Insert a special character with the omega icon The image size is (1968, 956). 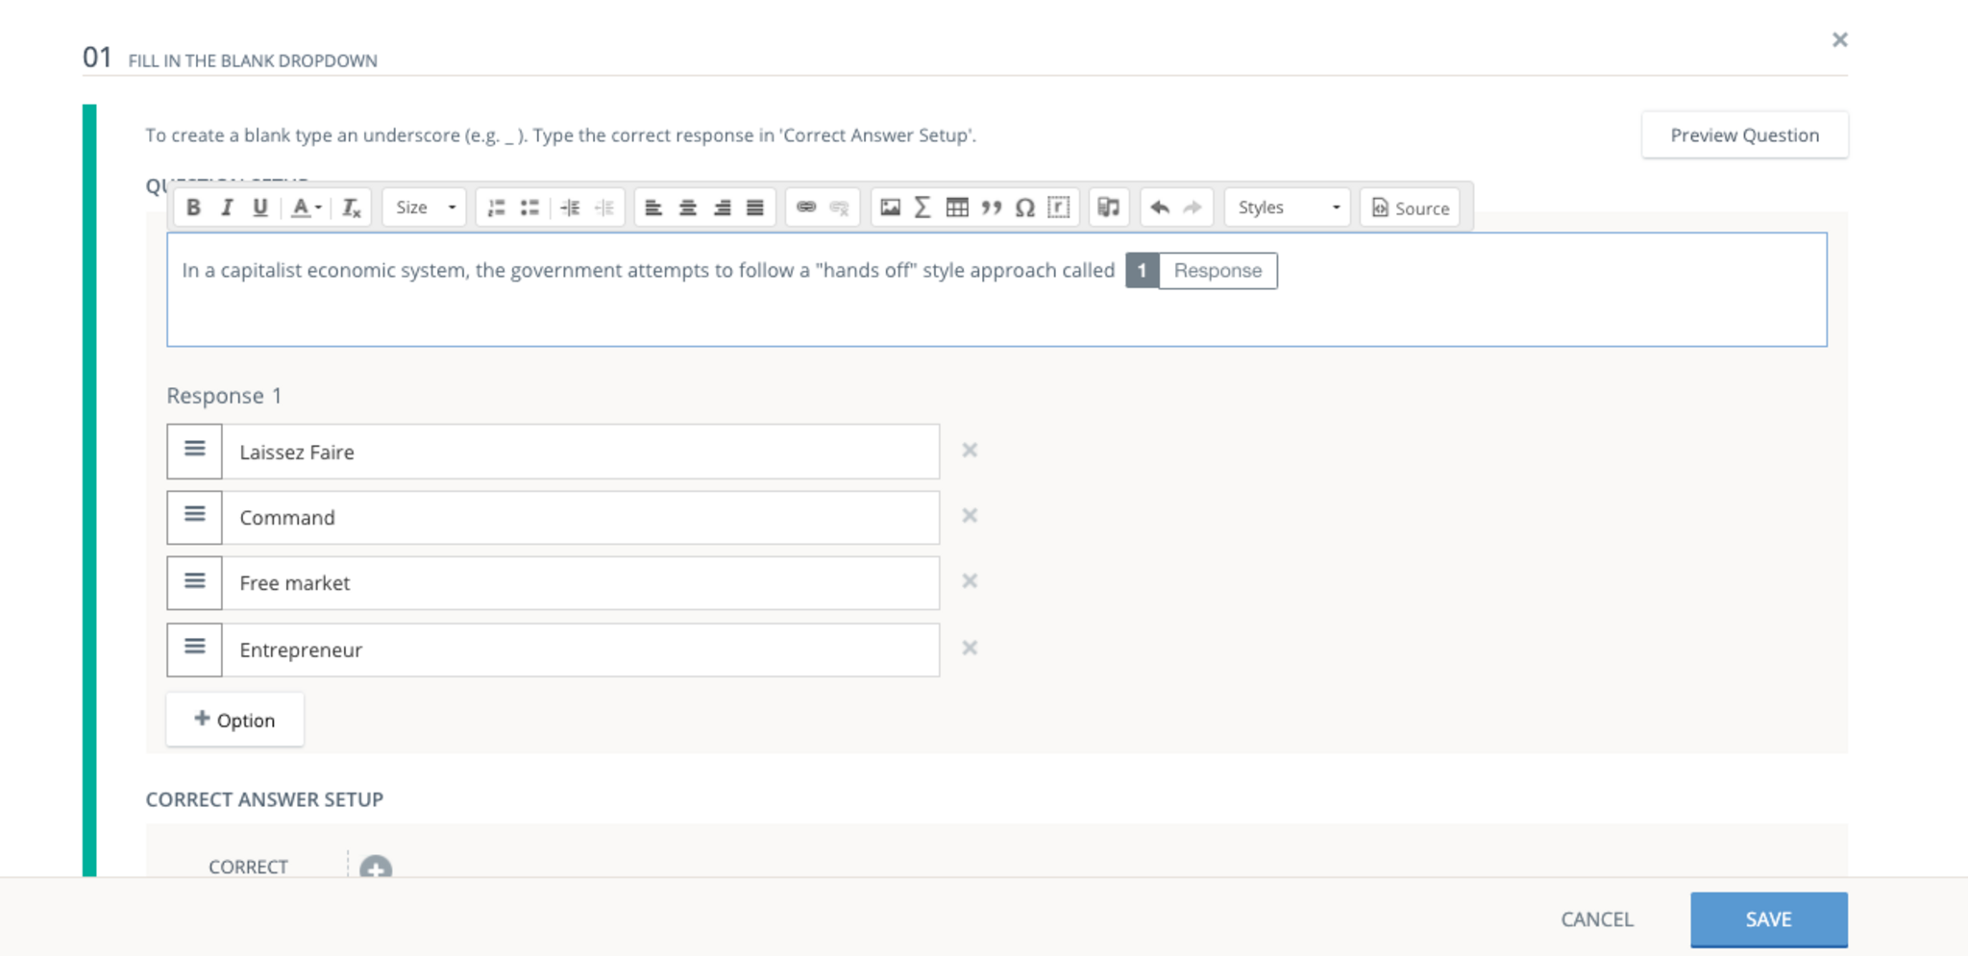[1024, 208]
